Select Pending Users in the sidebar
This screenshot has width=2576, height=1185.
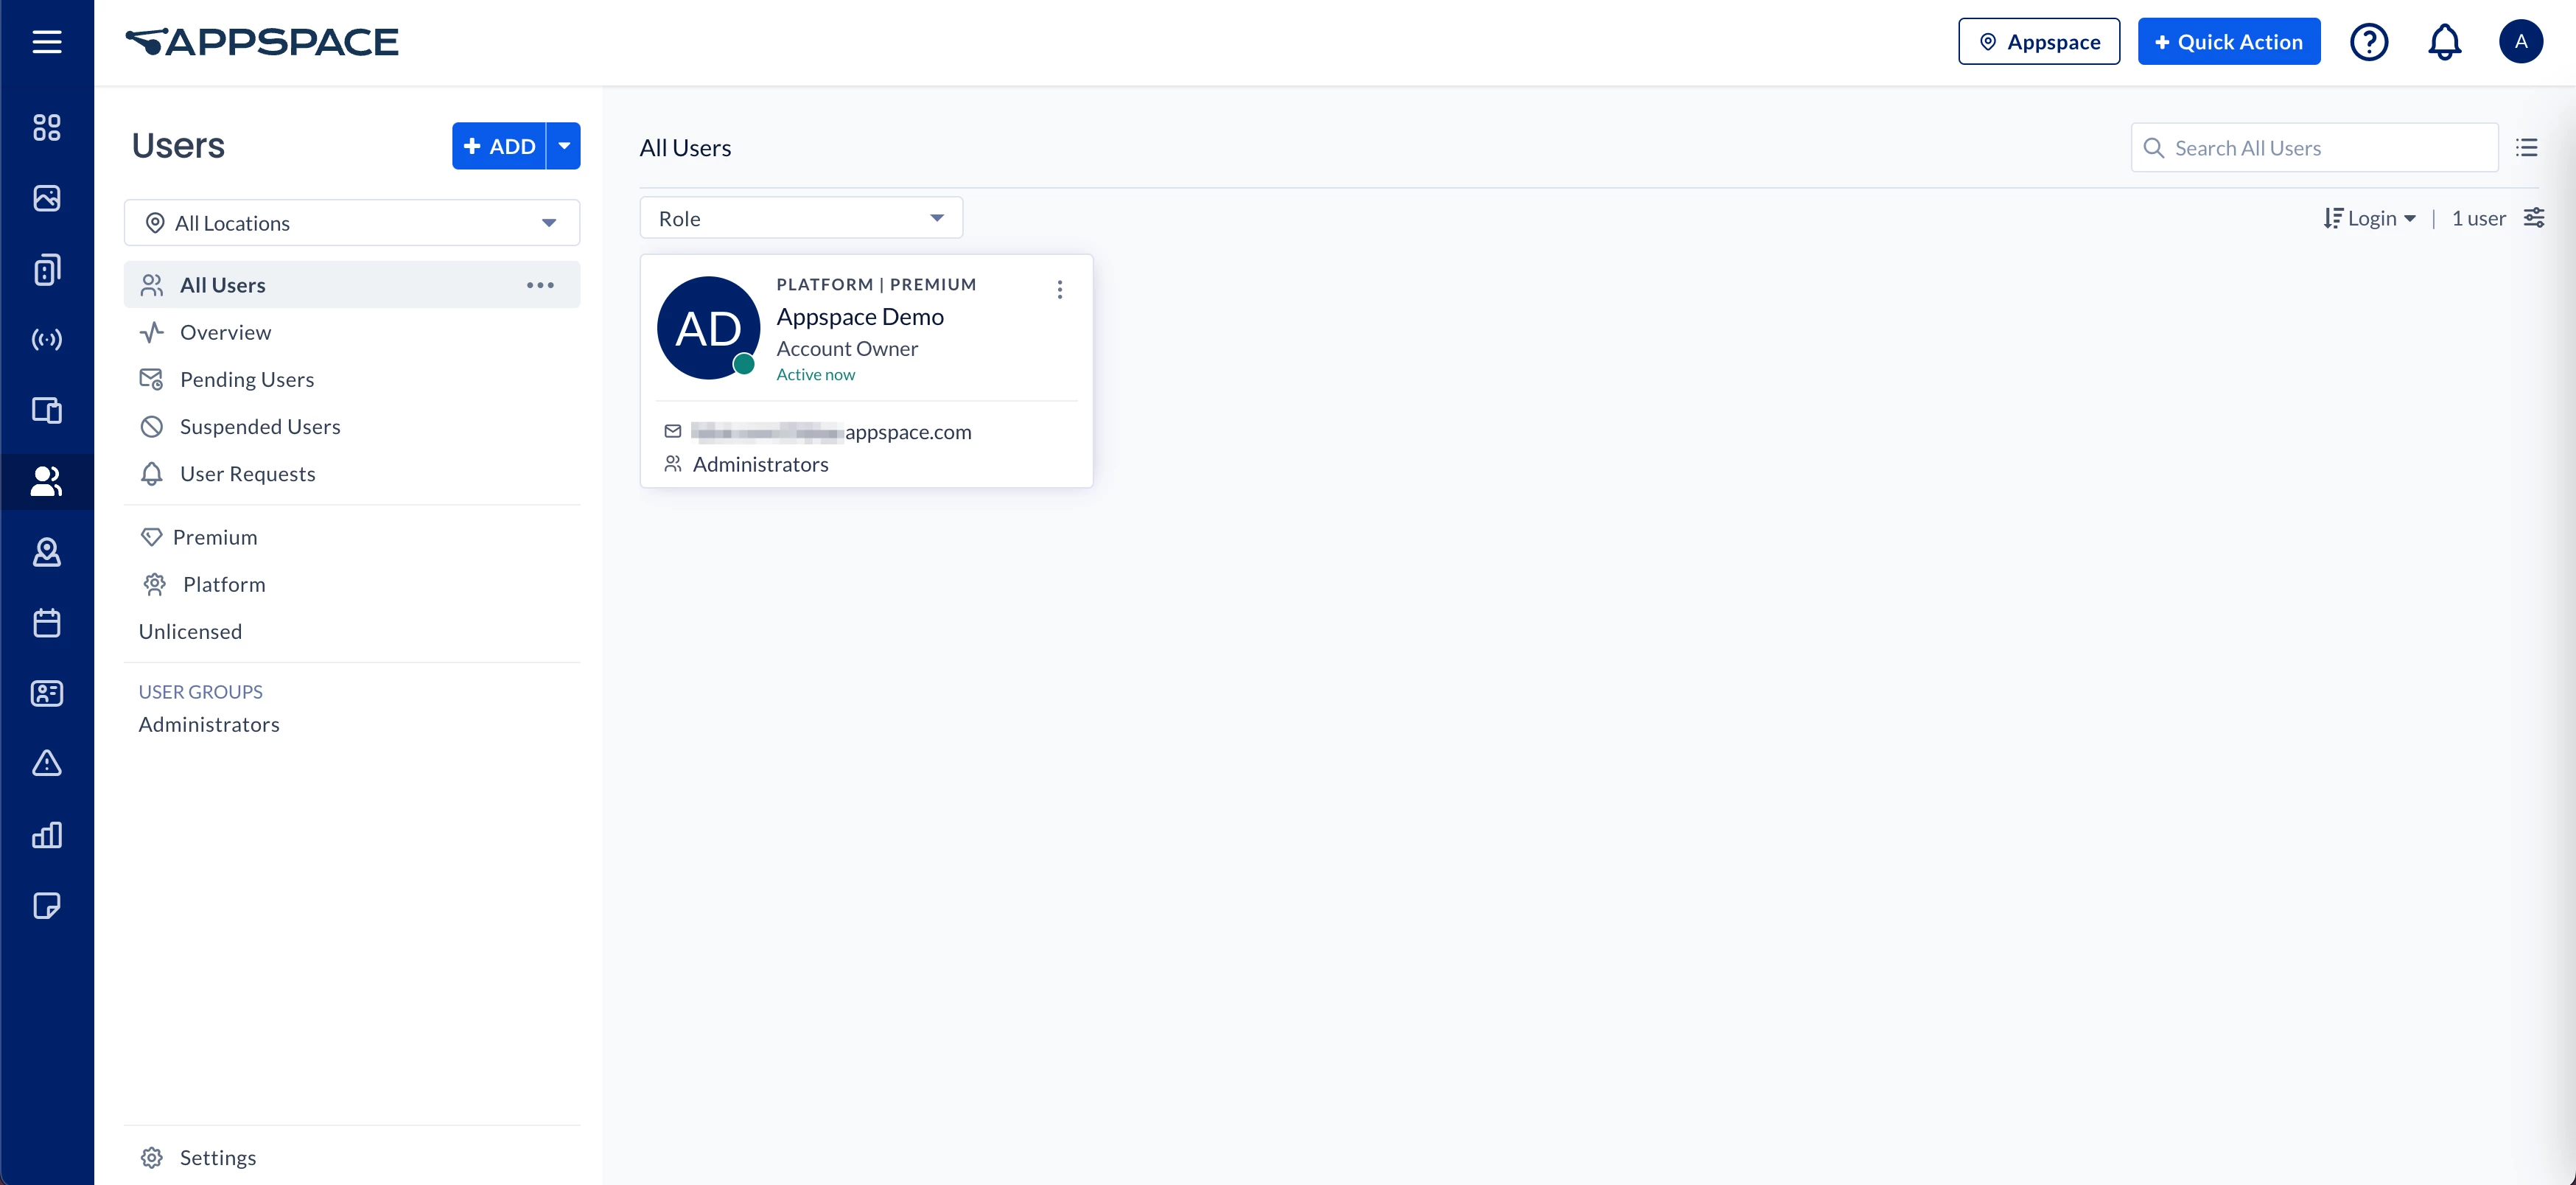[x=246, y=380]
